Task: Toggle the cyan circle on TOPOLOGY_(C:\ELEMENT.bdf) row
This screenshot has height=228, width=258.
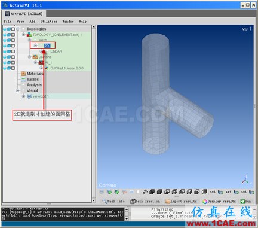Action: pyautogui.click(x=5, y=35)
